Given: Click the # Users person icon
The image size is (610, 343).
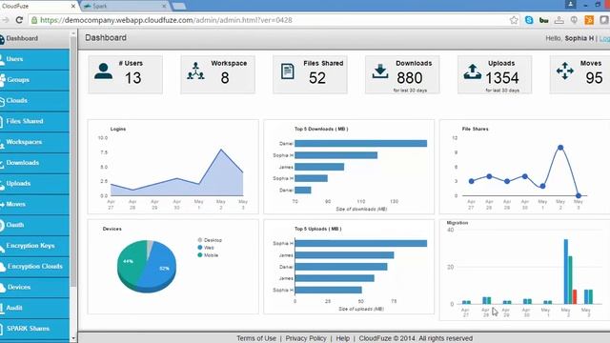Looking at the screenshot, I should [x=104, y=71].
